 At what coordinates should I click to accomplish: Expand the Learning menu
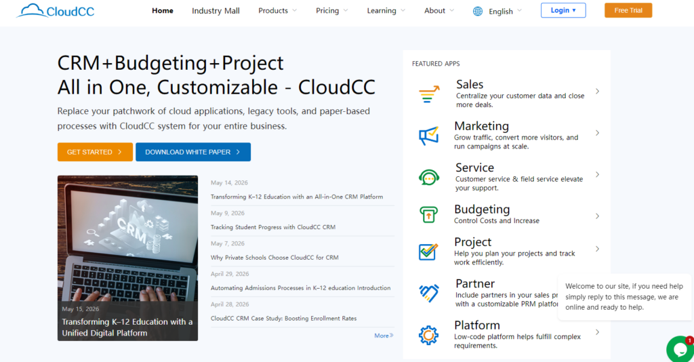click(386, 11)
